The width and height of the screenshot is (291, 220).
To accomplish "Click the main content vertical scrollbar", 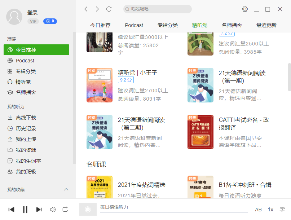I will tap(289, 77).
